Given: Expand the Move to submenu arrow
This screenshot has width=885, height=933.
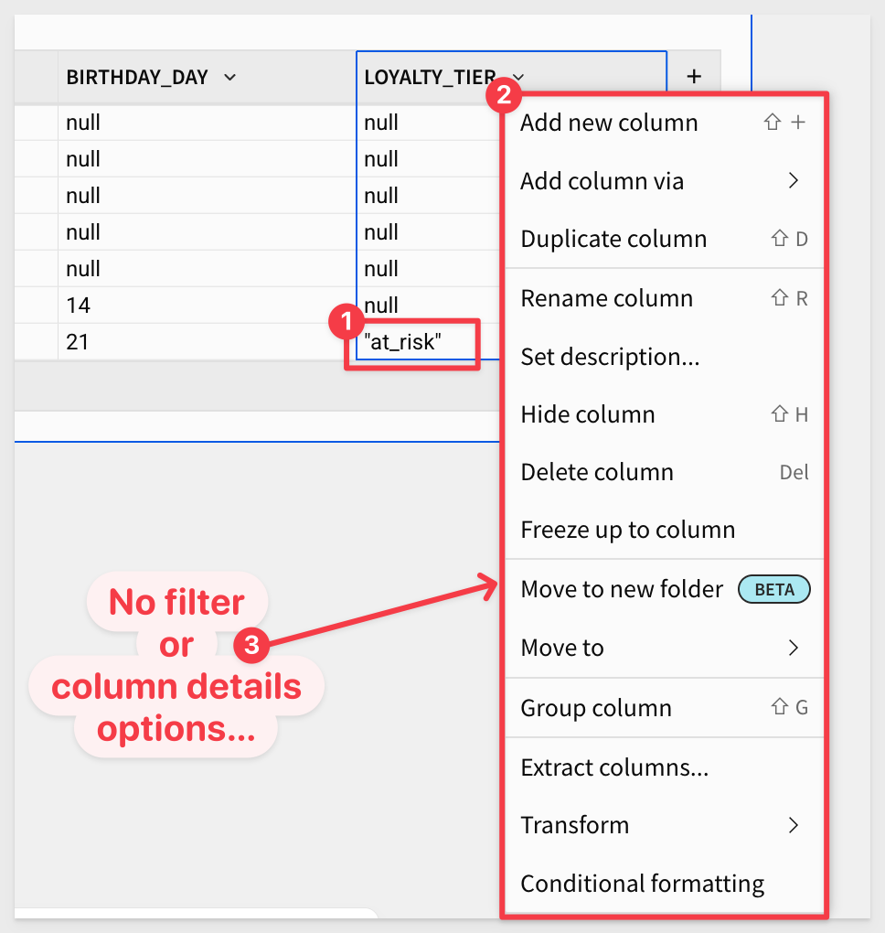Looking at the screenshot, I should pyautogui.click(x=793, y=648).
